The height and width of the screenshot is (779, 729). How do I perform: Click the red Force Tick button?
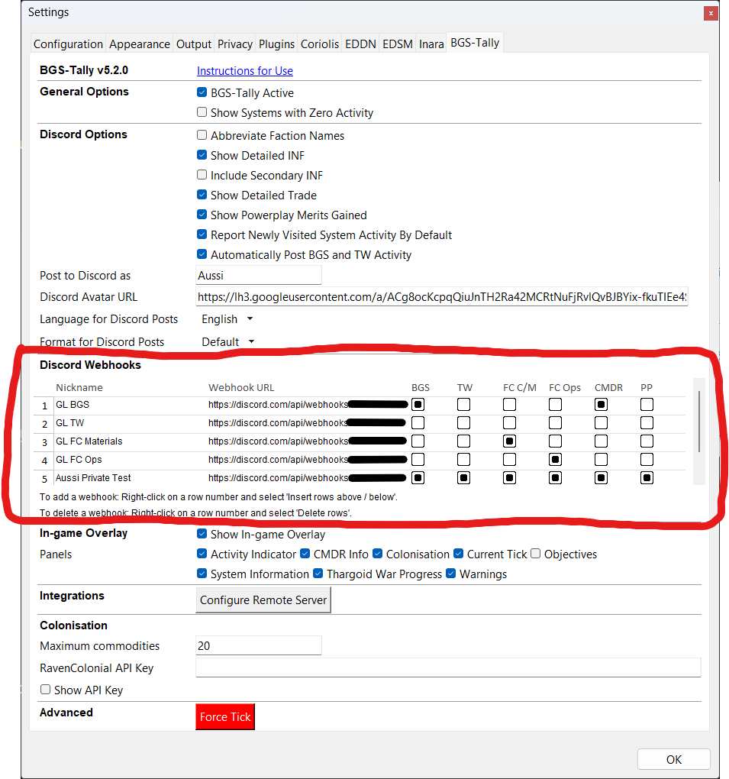coord(225,717)
